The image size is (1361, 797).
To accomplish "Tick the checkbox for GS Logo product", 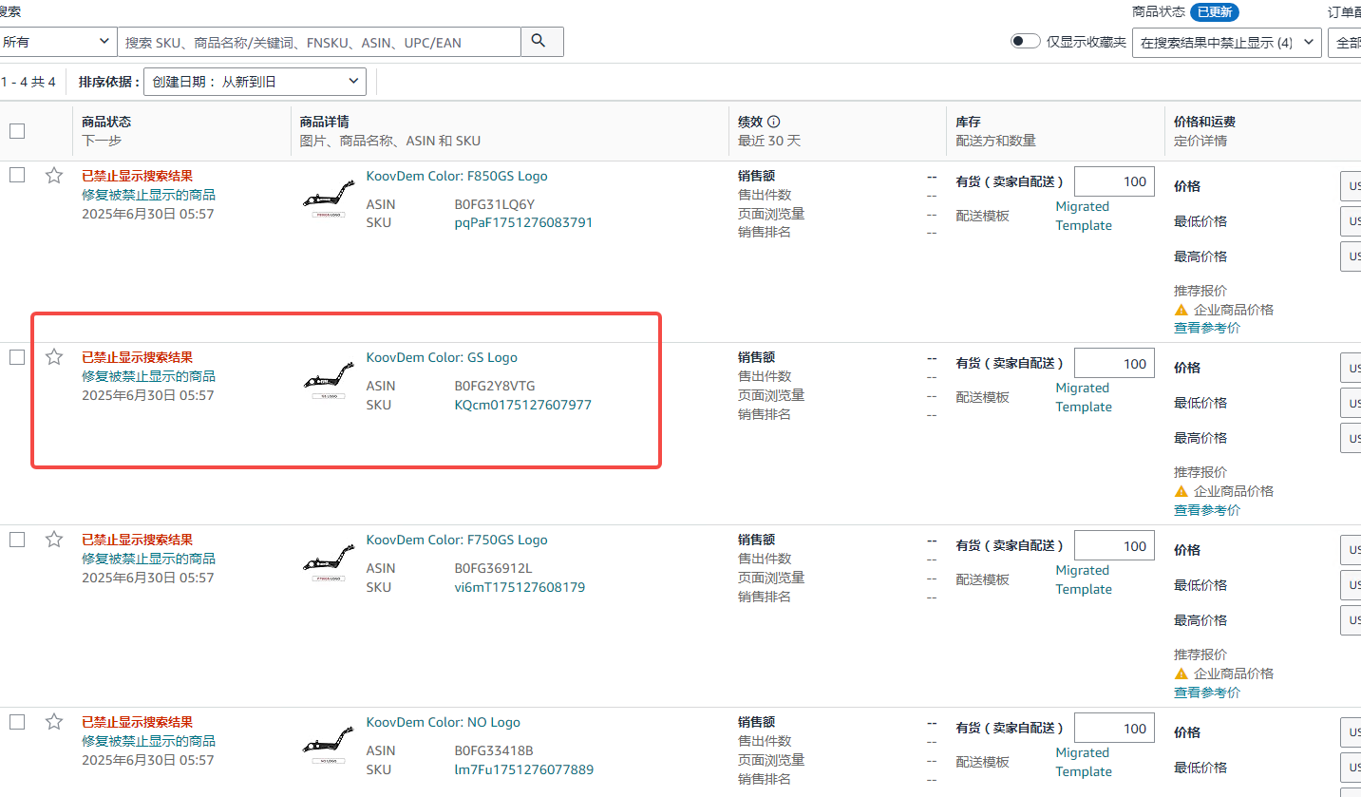I will point(17,357).
